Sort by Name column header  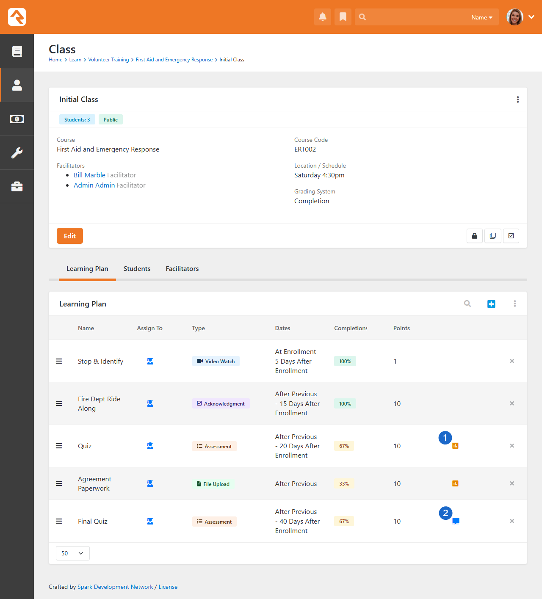[x=86, y=328]
